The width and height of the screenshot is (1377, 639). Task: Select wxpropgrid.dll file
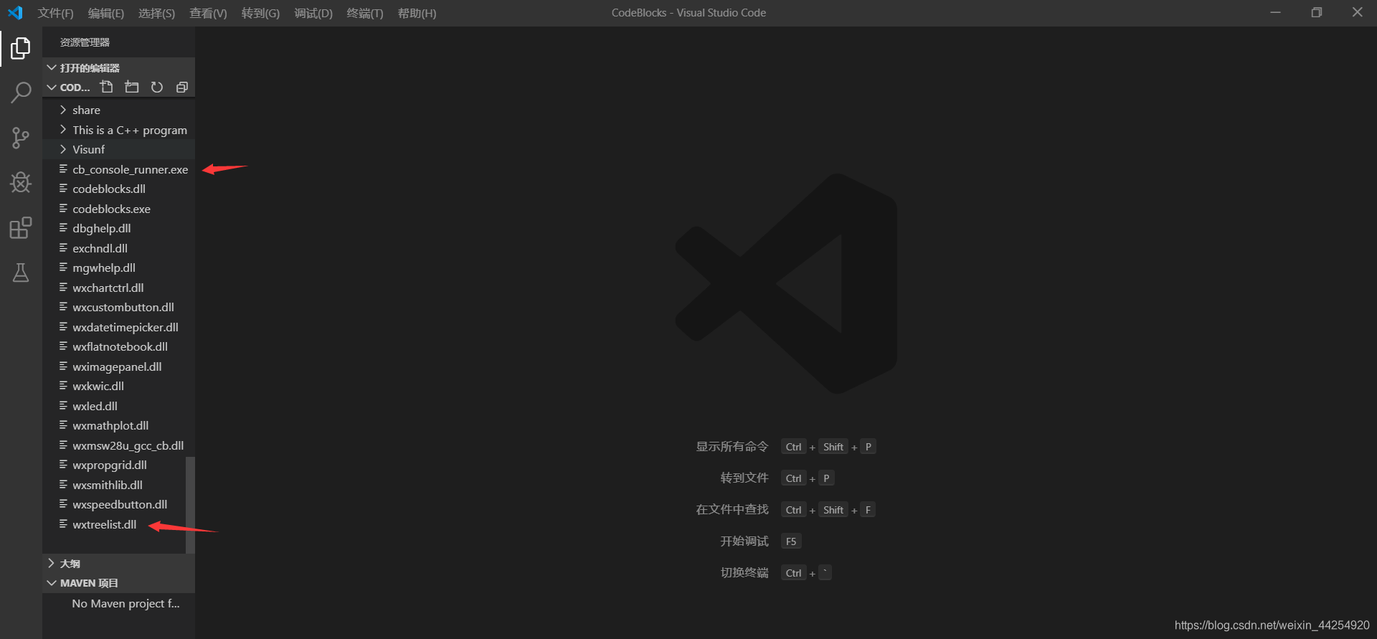[118, 465]
